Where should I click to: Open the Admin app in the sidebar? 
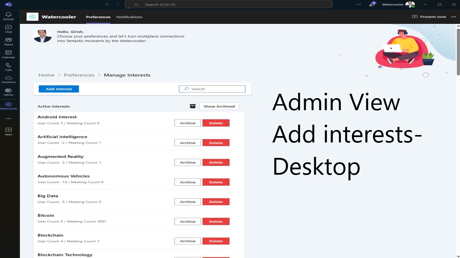click(x=8, y=92)
